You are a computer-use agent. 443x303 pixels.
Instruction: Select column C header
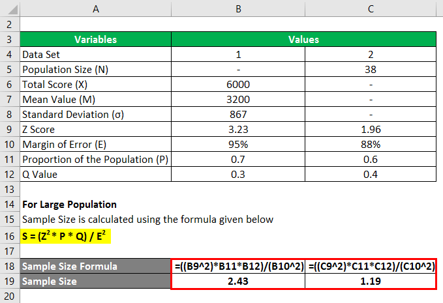coord(371,8)
